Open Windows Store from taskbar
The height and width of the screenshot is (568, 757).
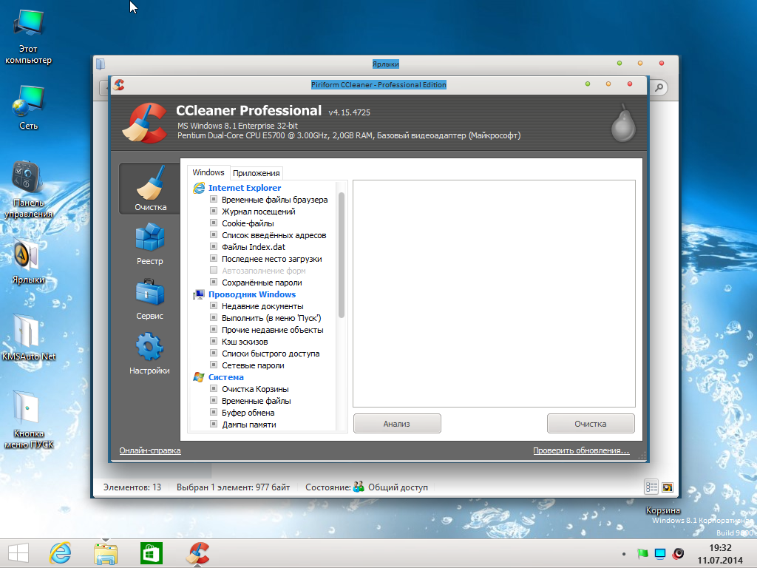pyautogui.click(x=151, y=553)
